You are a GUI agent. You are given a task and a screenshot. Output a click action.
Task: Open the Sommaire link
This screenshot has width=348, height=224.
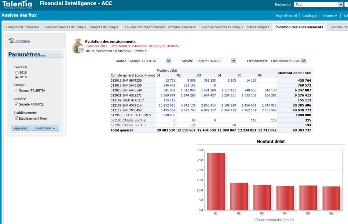point(22,41)
